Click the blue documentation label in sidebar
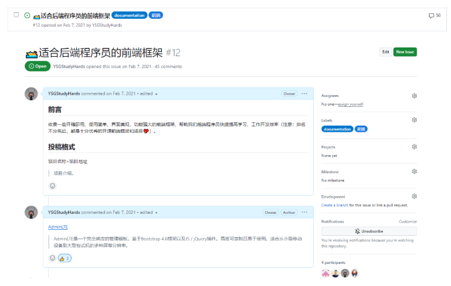The height and width of the screenshot is (286, 451). tap(337, 129)
